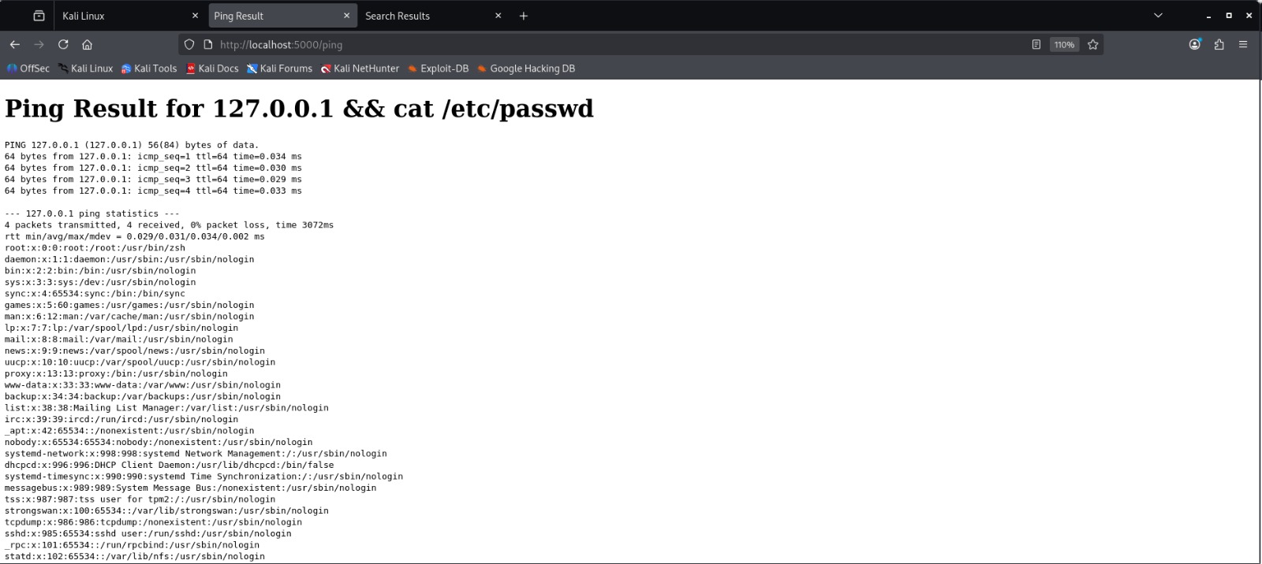Switch to the Search Results tab
The width and height of the screenshot is (1262, 564).
tap(426, 16)
